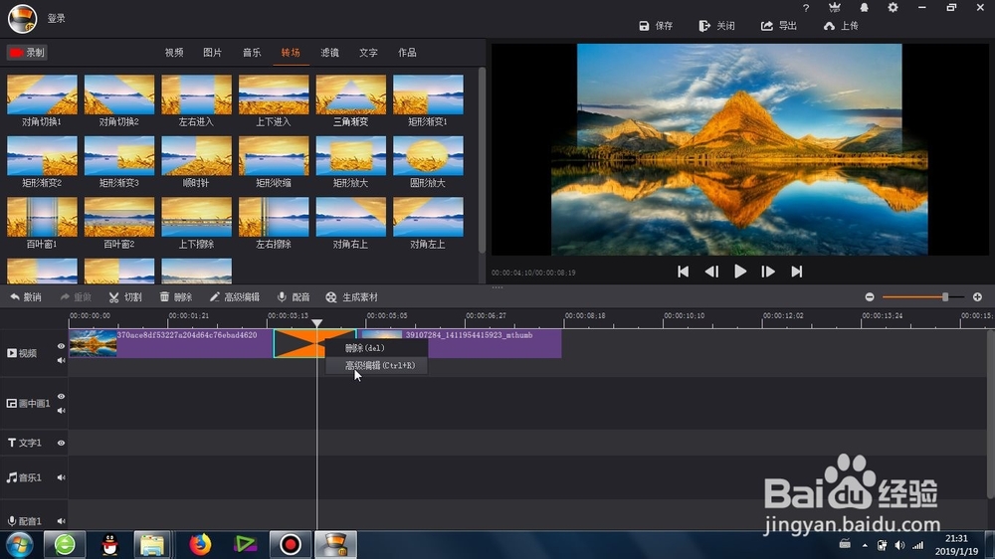The image size is (995, 559).
Task: Click the 重做 redo button
Action: coord(77,297)
